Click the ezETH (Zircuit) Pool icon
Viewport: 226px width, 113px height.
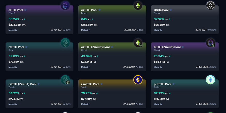[x=138, y=43]
